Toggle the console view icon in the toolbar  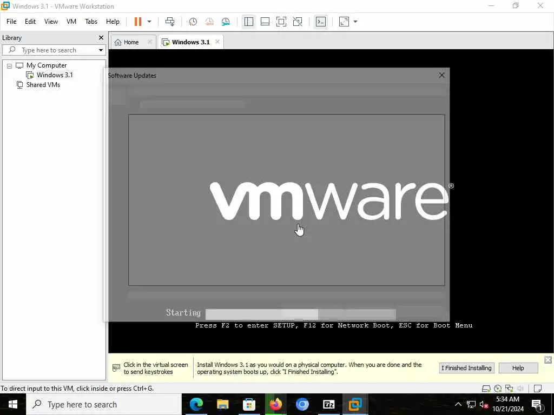[x=321, y=22]
